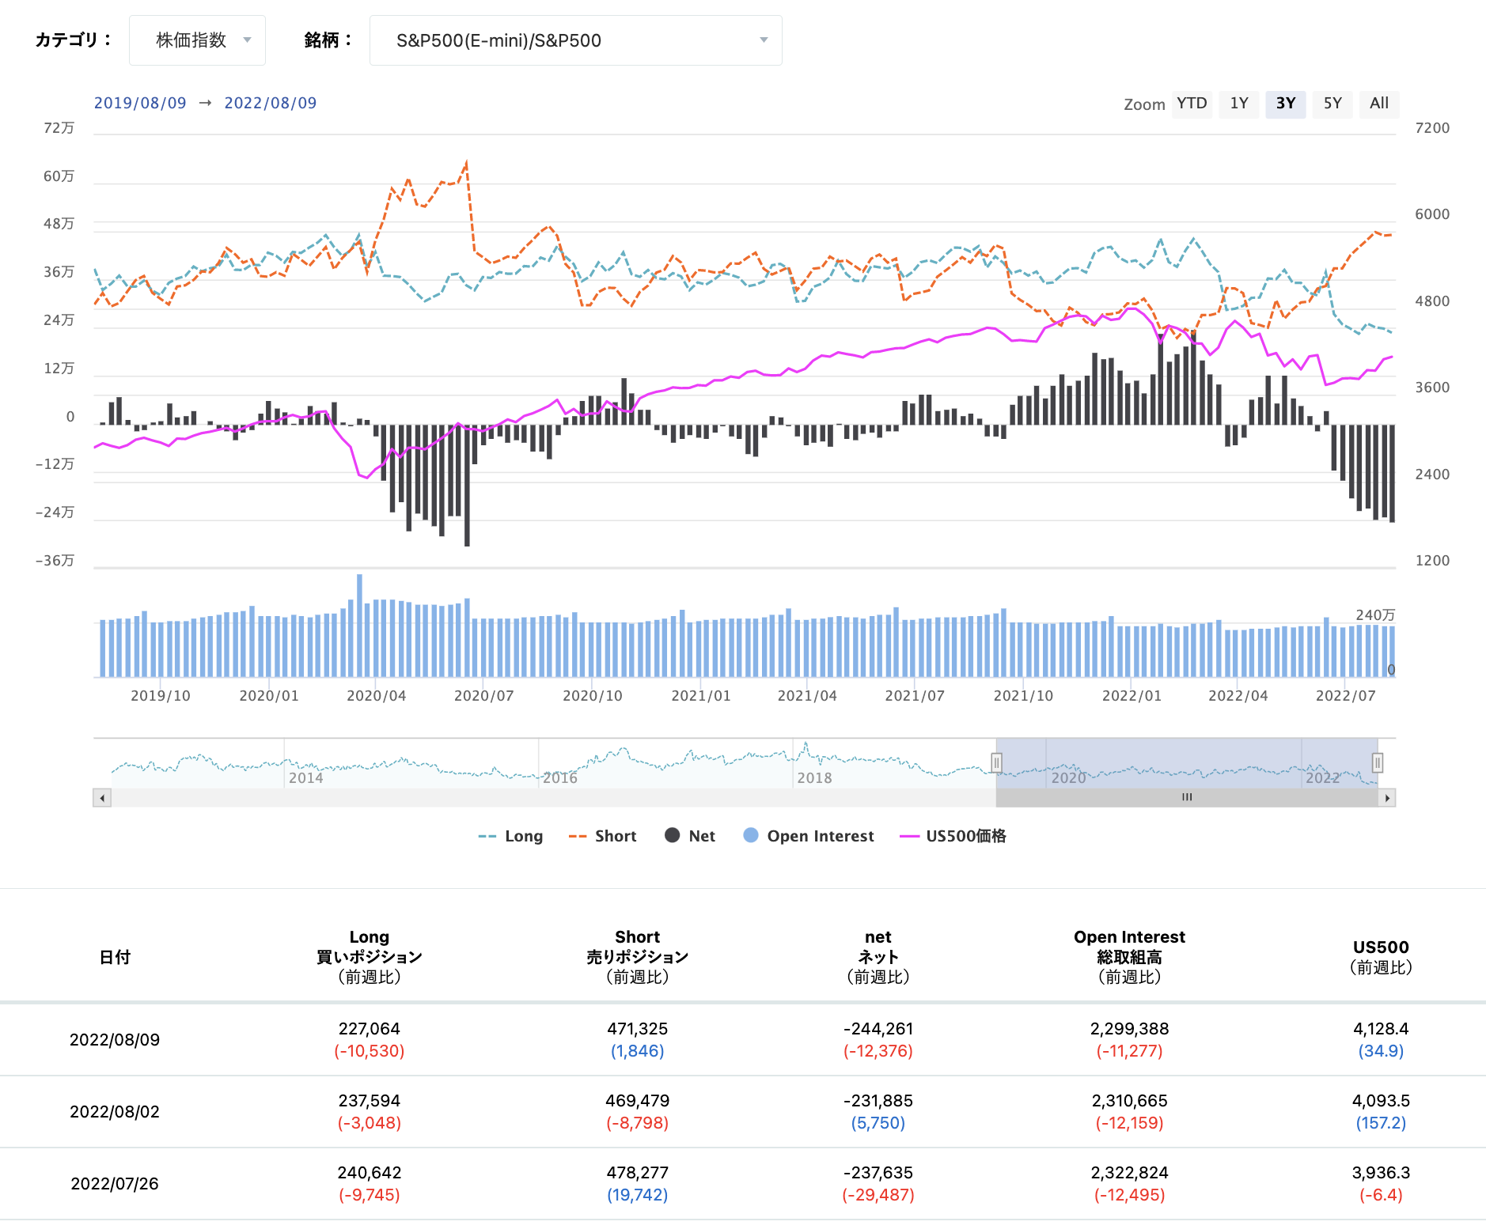The width and height of the screenshot is (1486, 1229).
Task: Click the open interest value 2,322,824
Action: pyautogui.click(x=1130, y=1173)
